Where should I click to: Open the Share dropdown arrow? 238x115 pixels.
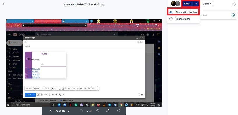coord(196,4)
